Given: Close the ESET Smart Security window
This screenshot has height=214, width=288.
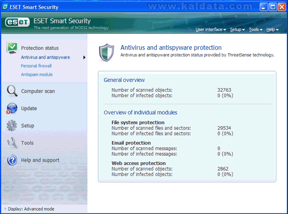Looking at the screenshot, I should tap(282, 7).
